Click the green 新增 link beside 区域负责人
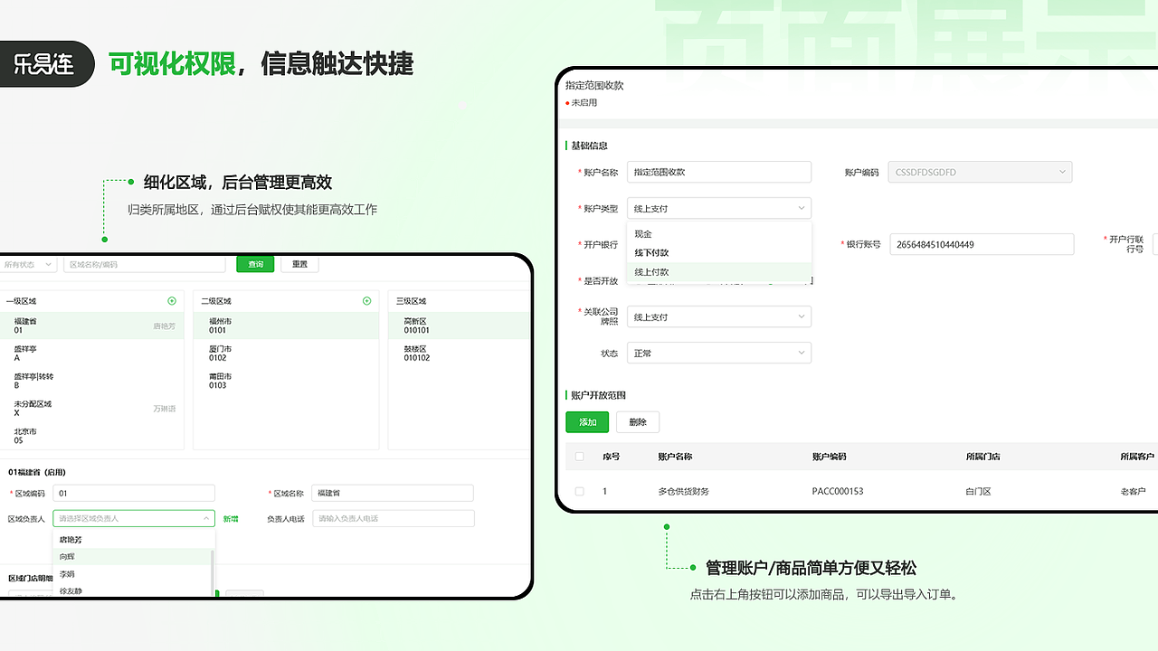1158x651 pixels. [231, 518]
